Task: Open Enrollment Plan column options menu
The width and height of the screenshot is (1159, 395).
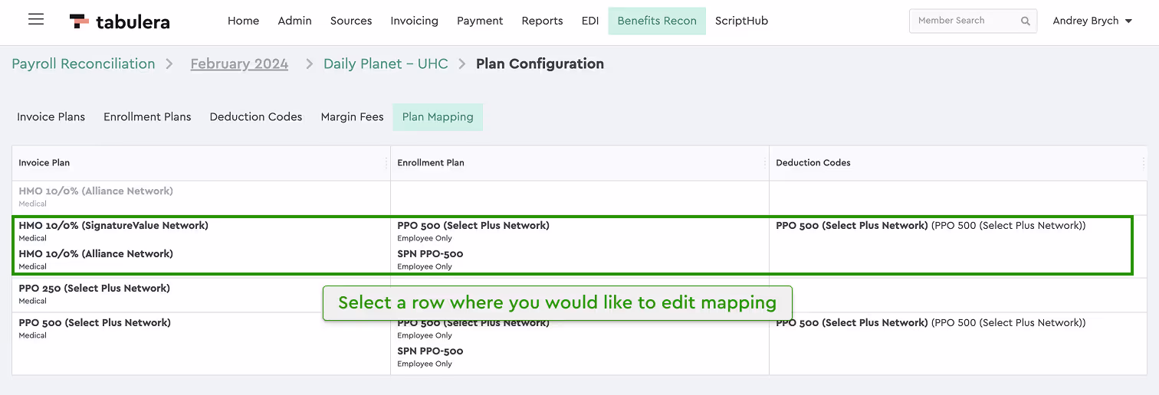Action: [764, 163]
